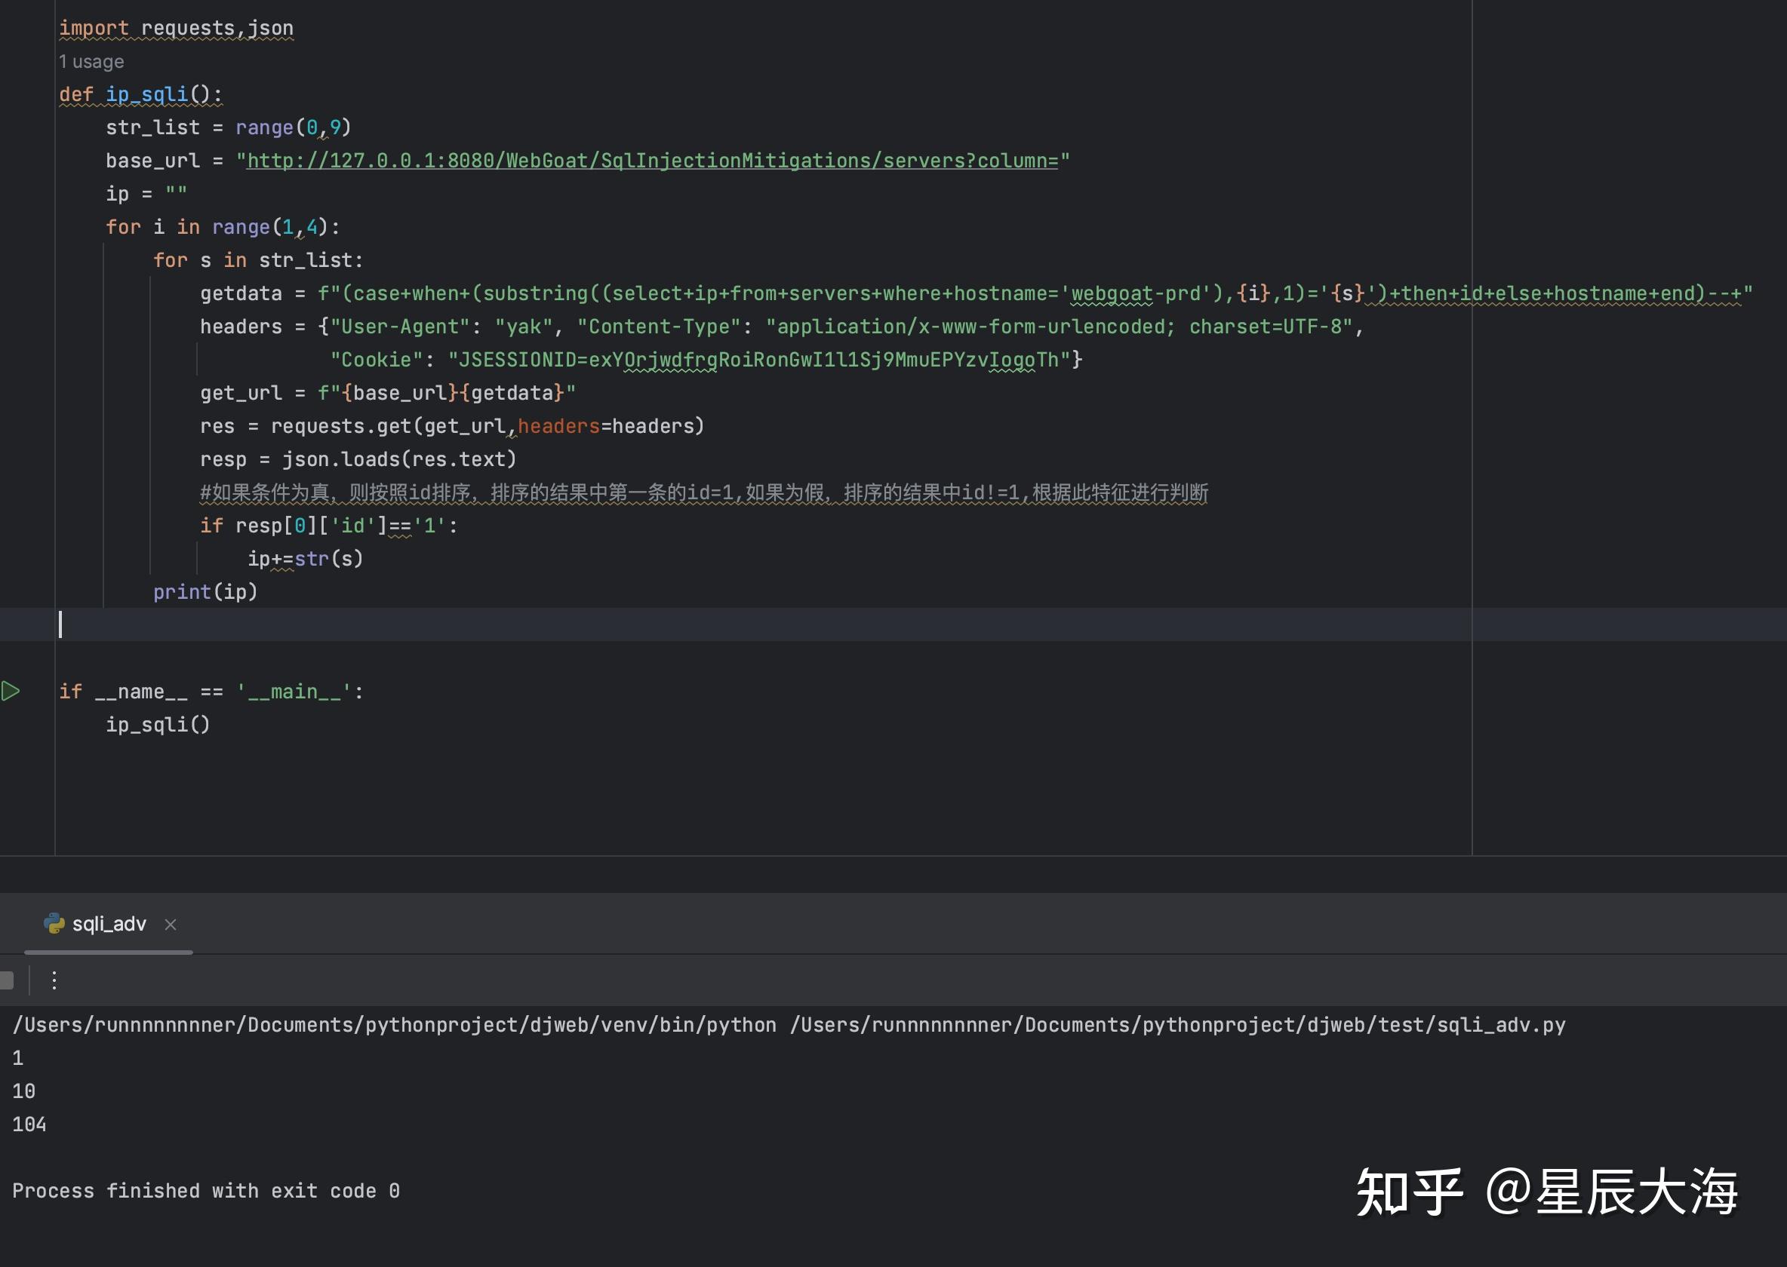Click the 1 usage inlay hint above ip_sqli
The image size is (1787, 1267).
[x=91, y=61]
